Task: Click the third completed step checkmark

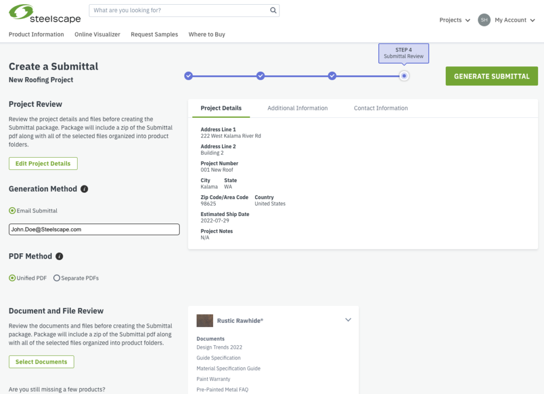Action: 332,75
